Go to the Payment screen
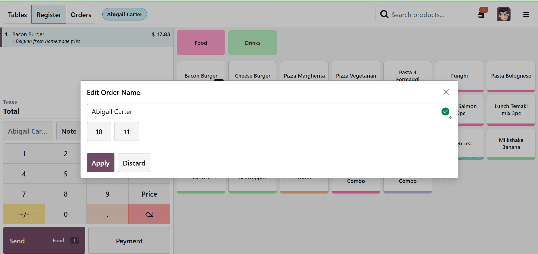The width and height of the screenshot is (538, 254). [129, 240]
